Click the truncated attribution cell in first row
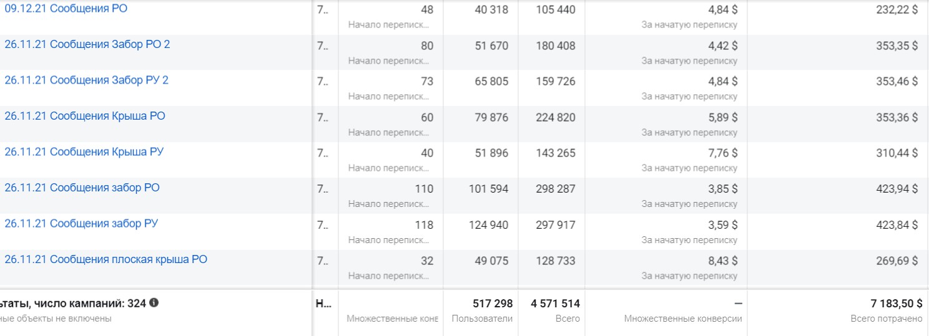Viewport: 929px width, 336px height. pyautogui.click(x=325, y=17)
